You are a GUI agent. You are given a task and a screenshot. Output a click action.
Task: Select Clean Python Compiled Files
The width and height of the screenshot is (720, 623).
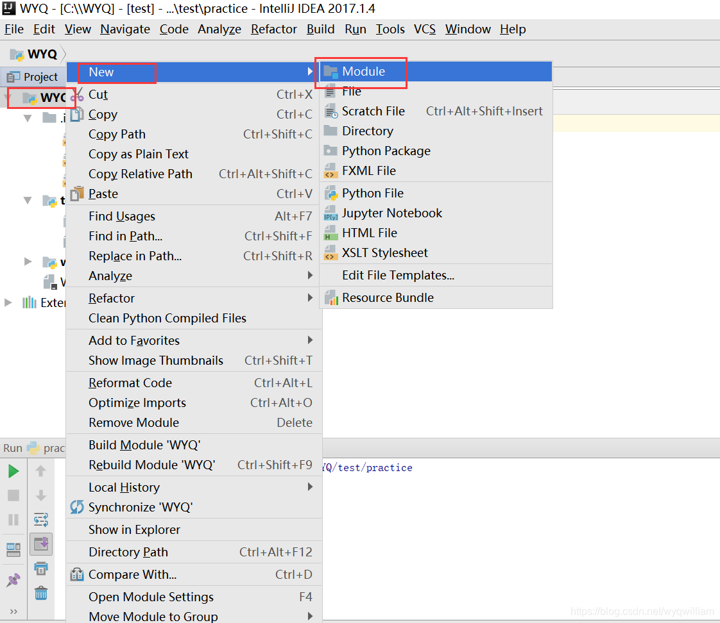click(x=194, y=318)
